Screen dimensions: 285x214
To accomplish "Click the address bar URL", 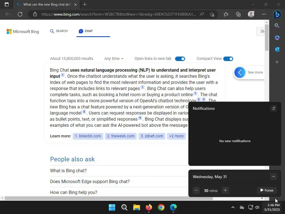I will [x=119, y=14].
